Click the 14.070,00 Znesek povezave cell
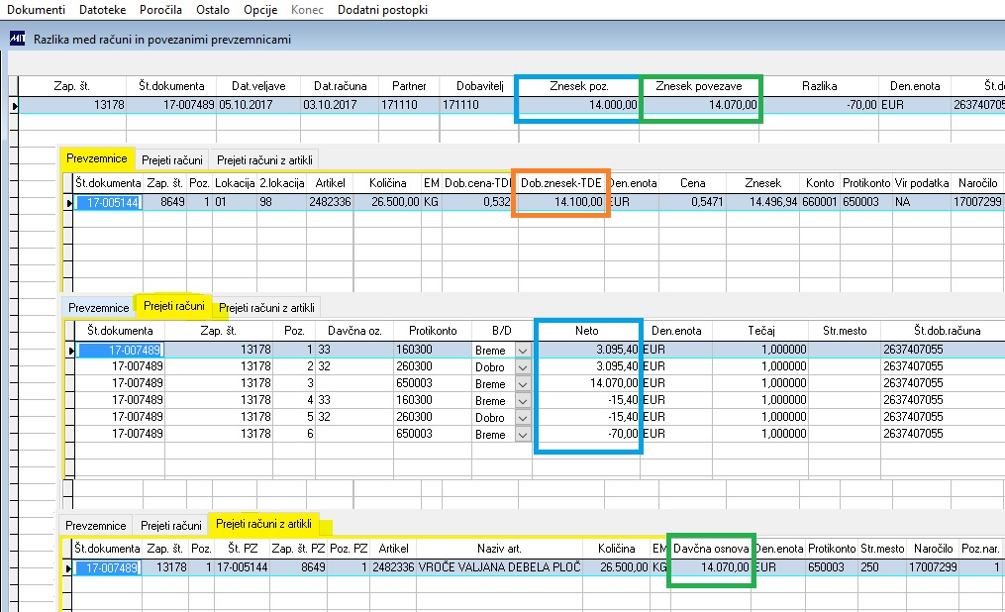1005x612 pixels. coord(699,104)
